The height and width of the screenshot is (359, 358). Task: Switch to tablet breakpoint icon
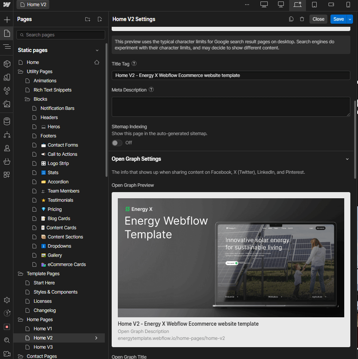tap(314, 5)
